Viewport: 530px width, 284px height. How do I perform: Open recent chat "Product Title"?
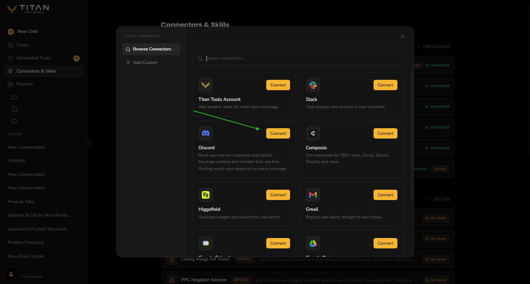pyautogui.click(x=21, y=202)
